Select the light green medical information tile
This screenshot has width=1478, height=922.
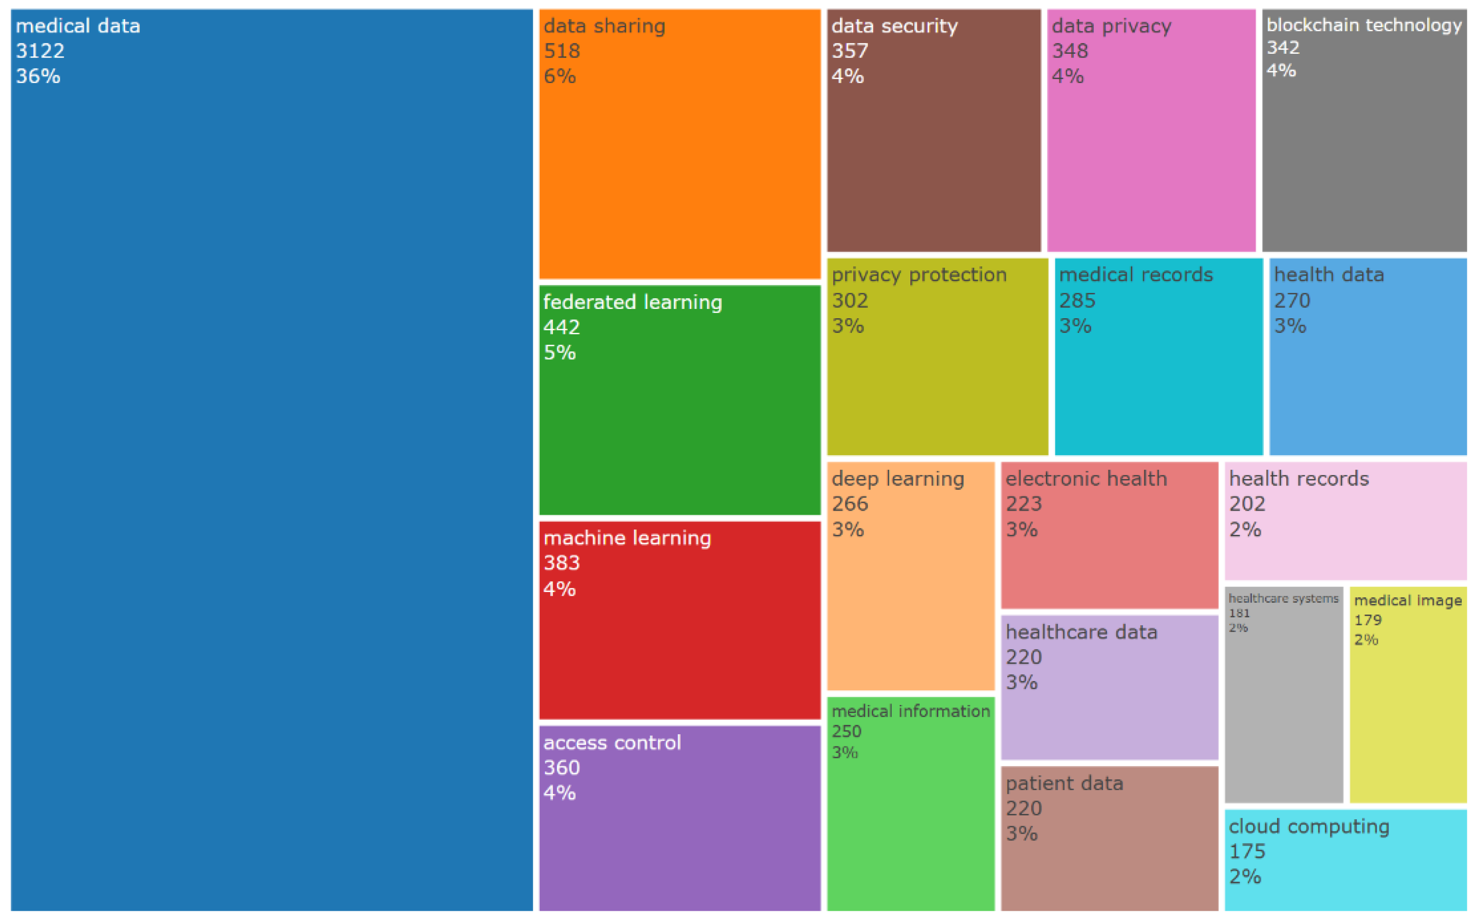910,804
